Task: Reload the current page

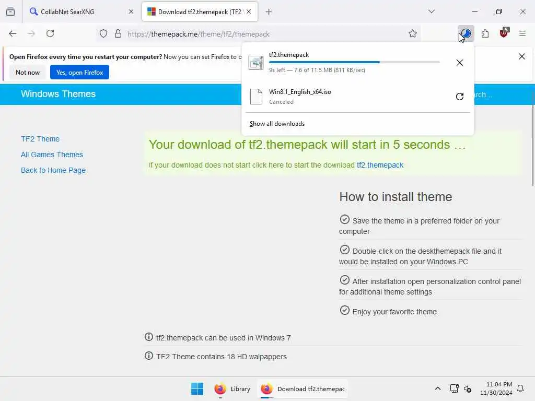Action: 50,33
